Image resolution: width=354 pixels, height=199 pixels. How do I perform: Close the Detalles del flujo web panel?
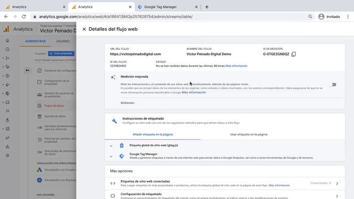[x=84, y=29]
